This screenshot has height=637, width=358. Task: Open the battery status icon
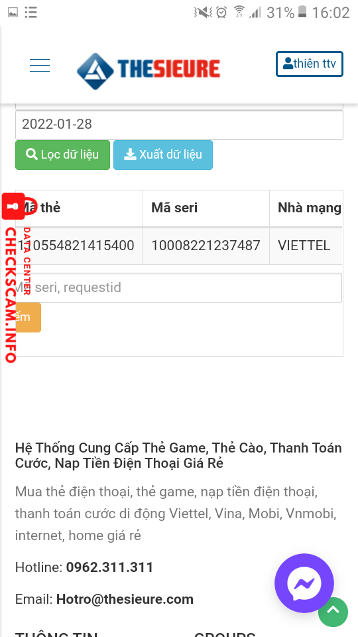(x=302, y=12)
